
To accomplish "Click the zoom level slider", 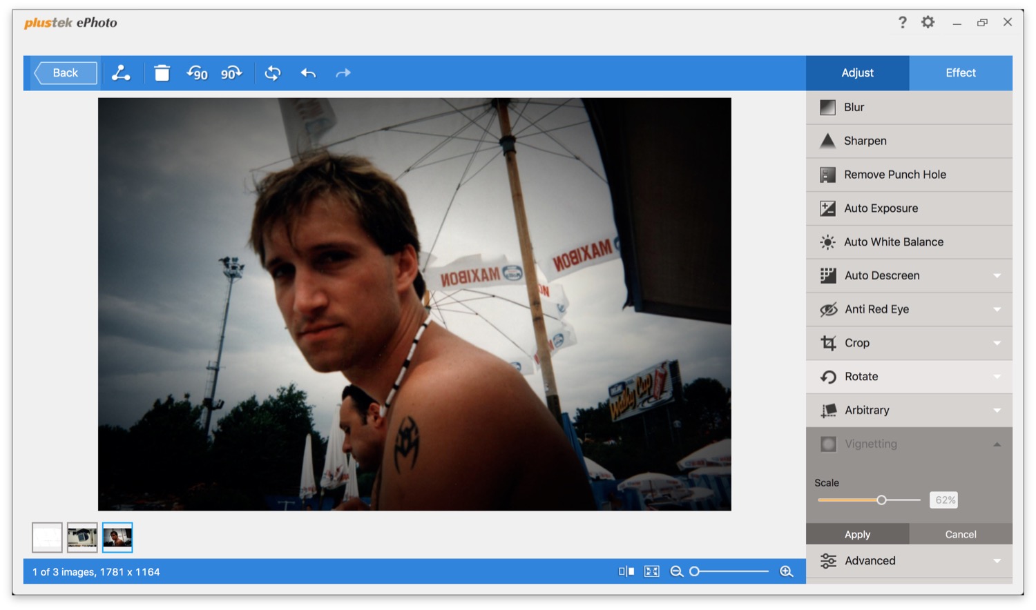I will click(x=729, y=571).
